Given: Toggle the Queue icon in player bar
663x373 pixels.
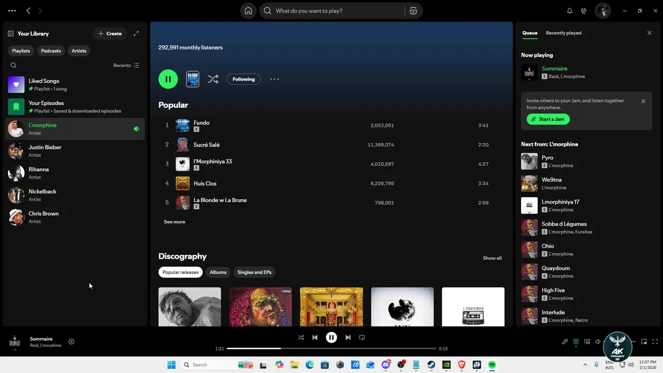Looking at the screenshot, I should (576, 342).
